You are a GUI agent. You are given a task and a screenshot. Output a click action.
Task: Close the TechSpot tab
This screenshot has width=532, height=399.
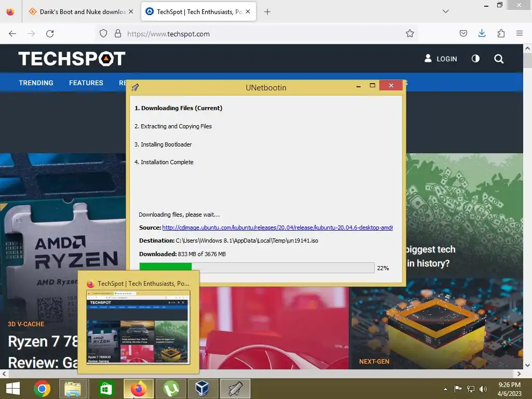point(248,11)
